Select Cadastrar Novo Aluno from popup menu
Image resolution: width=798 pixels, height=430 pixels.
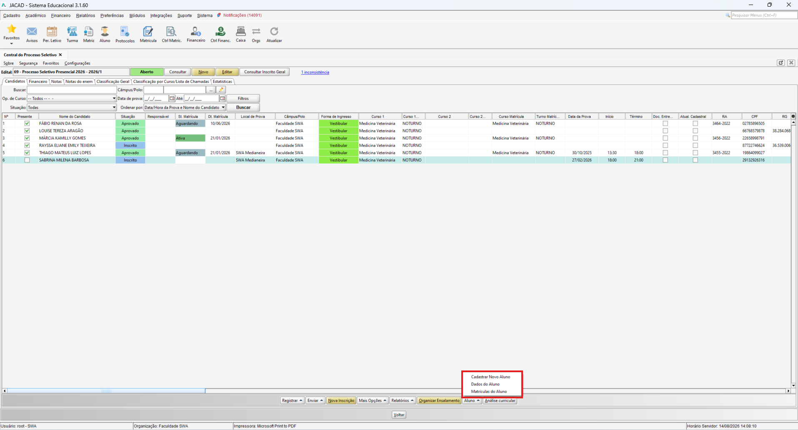490,377
